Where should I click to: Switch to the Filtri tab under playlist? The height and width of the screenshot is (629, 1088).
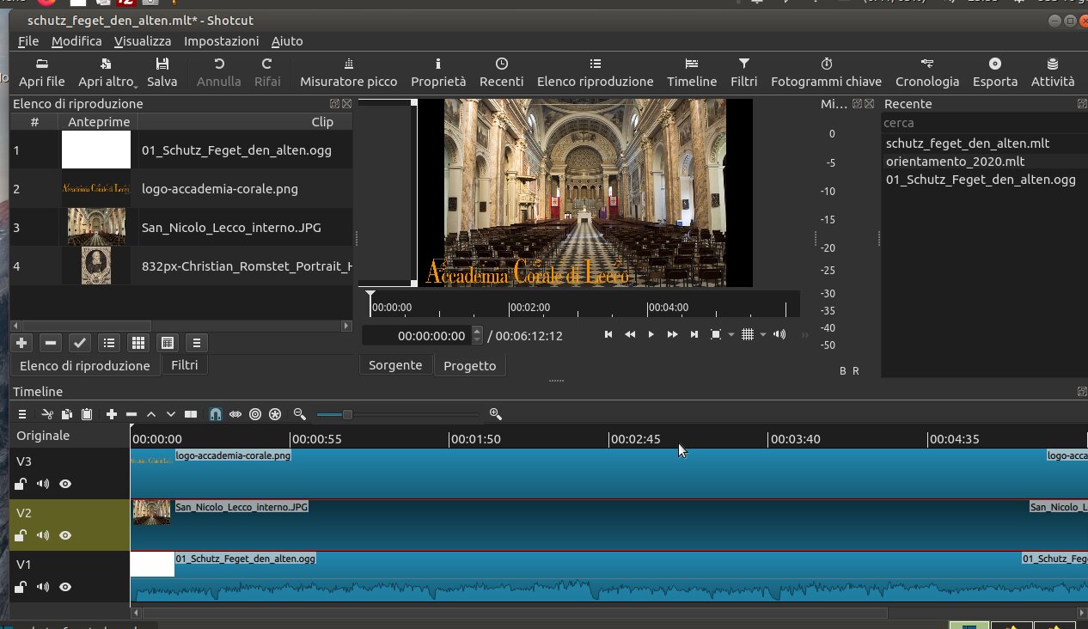pos(184,365)
